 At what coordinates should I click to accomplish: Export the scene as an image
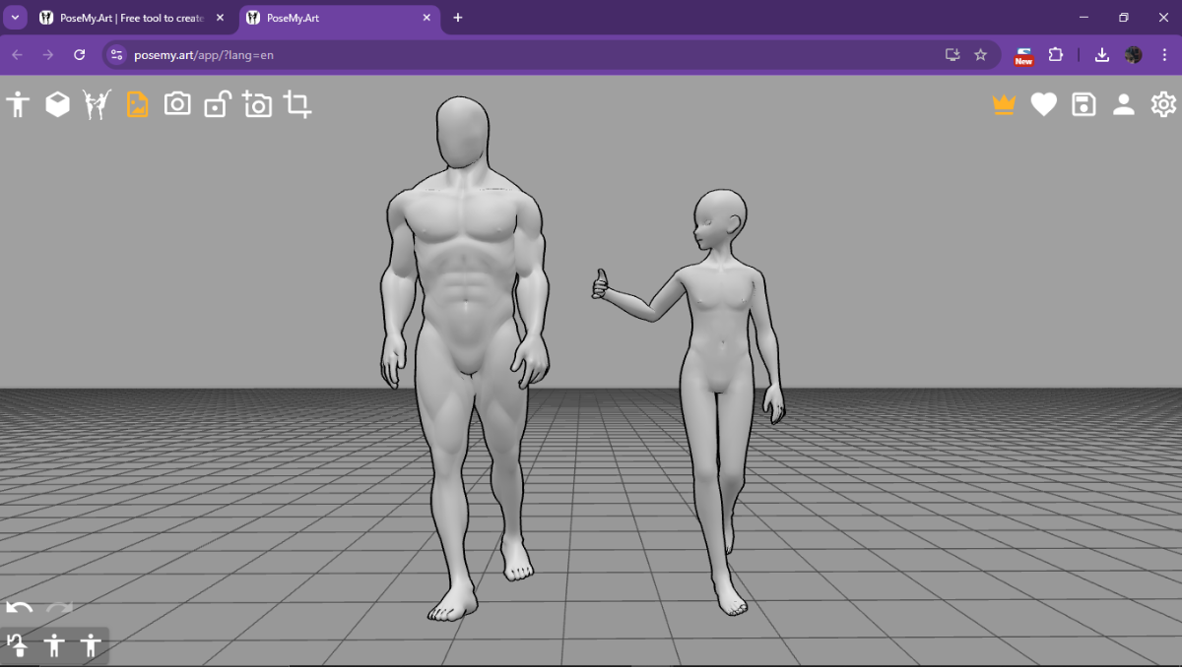(x=137, y=103)
